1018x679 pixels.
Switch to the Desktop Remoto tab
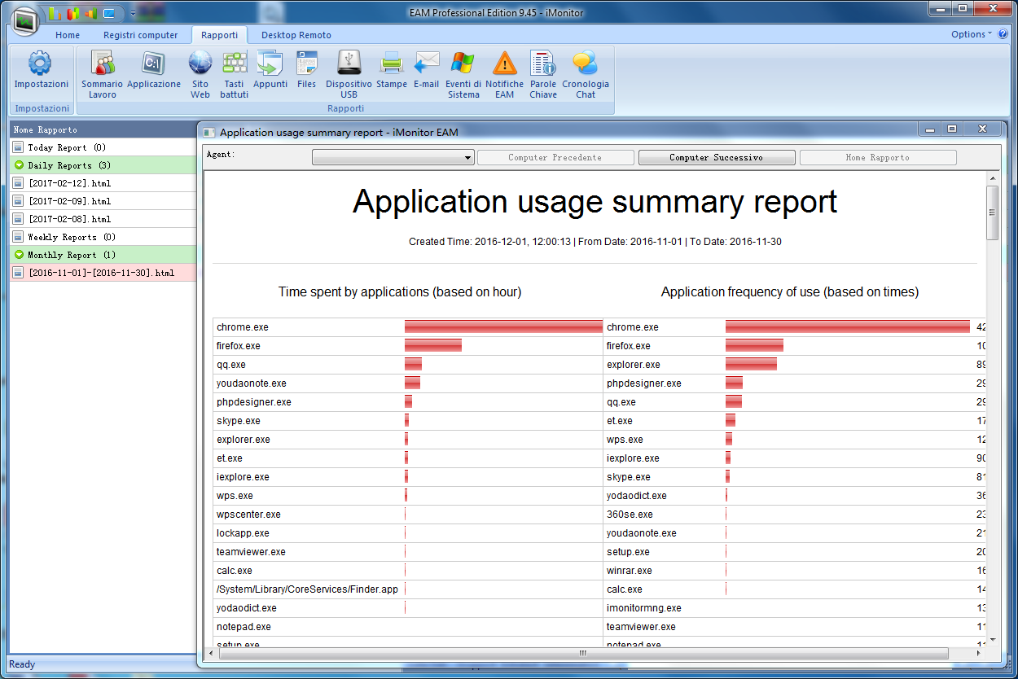(296, 35)
